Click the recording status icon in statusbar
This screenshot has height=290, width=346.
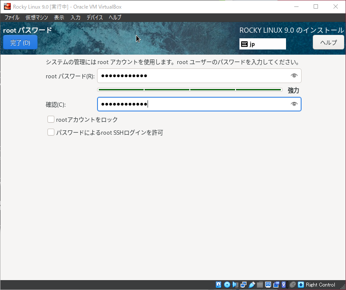pyautogui.click(x=276, y=284)
